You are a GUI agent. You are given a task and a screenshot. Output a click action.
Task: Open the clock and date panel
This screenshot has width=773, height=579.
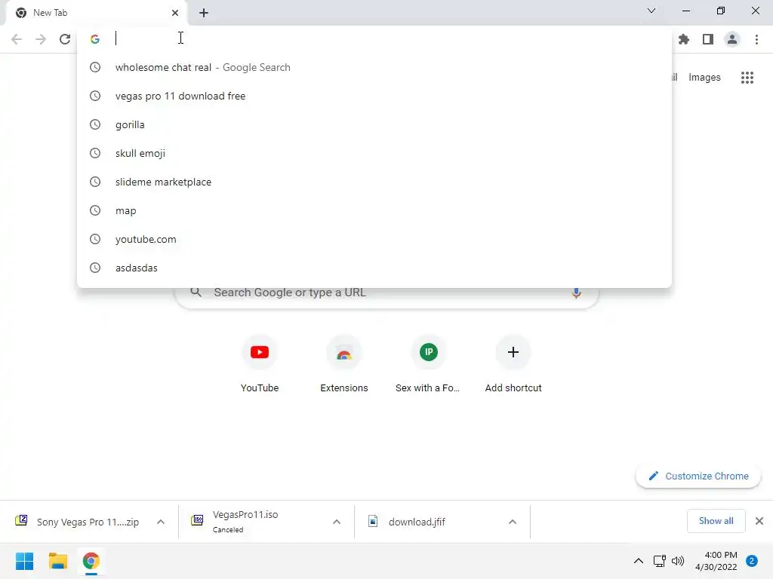(x=716, y=561)
